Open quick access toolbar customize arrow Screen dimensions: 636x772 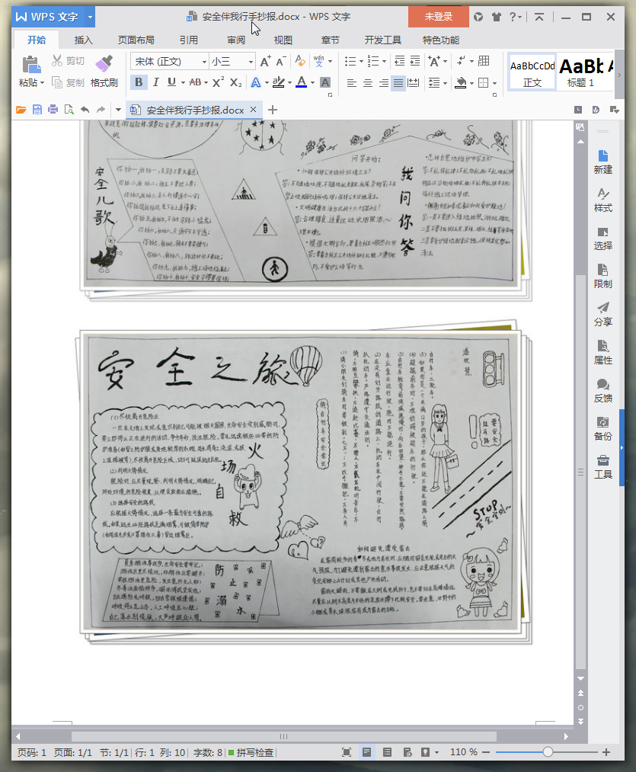pyautogui.click(x=118, y=110)
